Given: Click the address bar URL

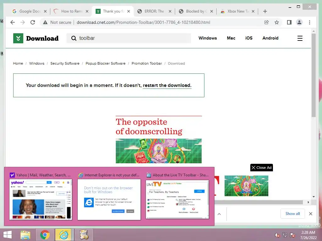Looking at the screenshot, I should tap(143, 22).
